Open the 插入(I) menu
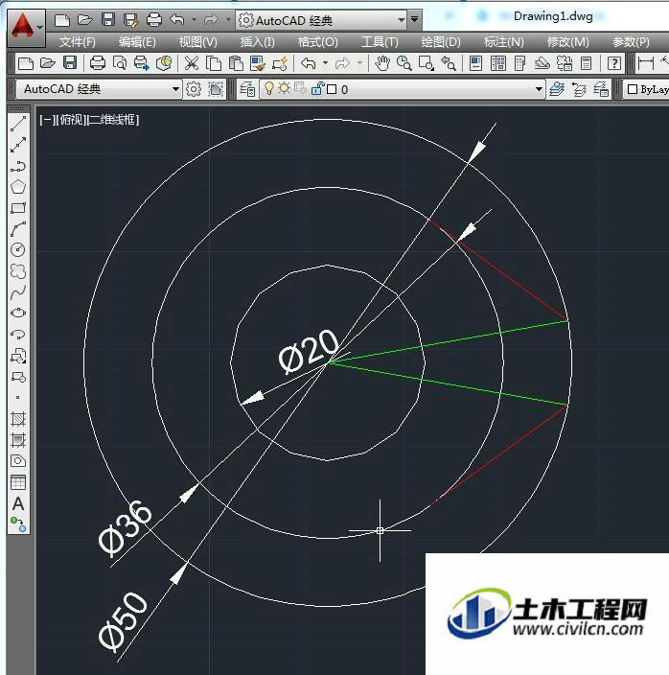The width and height of the screenshot is (669, 675). (257, 42)
